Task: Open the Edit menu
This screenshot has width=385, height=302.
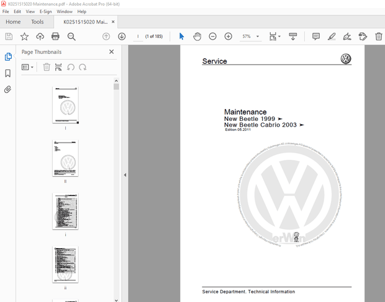Action: click(17, 12)
